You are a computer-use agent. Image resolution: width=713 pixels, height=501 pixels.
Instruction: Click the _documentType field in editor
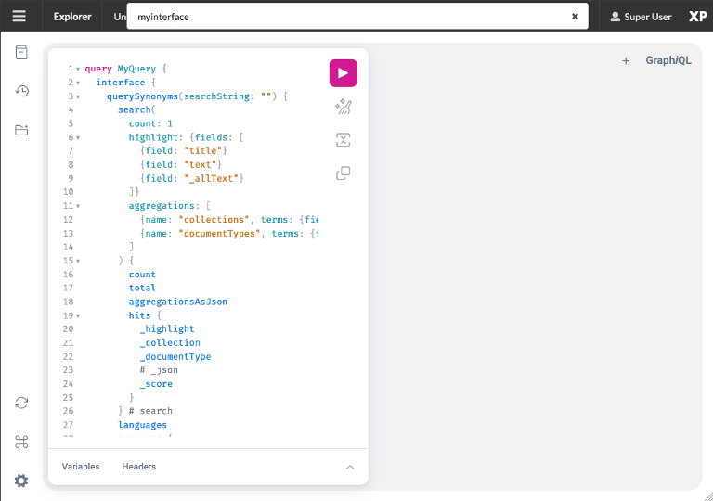point(175,357)
